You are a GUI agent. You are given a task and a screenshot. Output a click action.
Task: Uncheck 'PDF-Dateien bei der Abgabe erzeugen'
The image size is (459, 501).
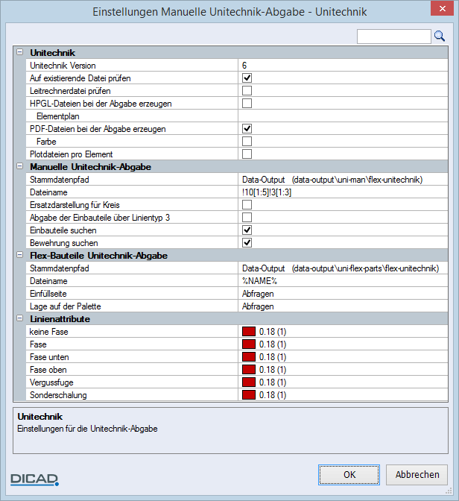tap(247, 129)
